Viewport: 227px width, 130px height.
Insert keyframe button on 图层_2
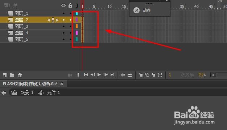[x=53, y=20]
